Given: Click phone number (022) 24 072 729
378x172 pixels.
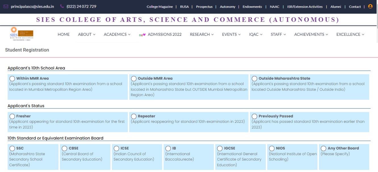Looking at the screenshot, I should 81,7.
